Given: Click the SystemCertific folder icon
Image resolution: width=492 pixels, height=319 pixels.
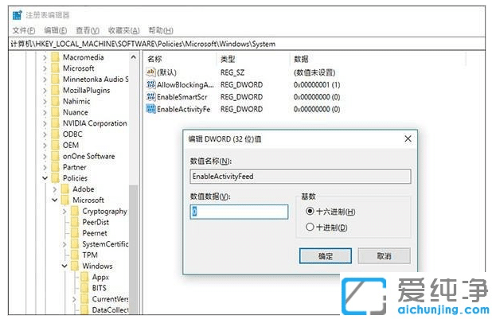Looking at the screenshot, I should [x=75, y=243].
